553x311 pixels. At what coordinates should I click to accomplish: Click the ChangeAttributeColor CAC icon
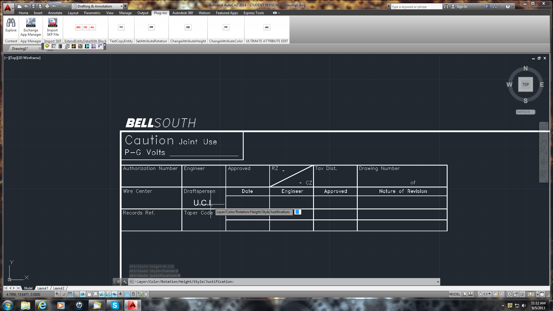click(226, 27)
